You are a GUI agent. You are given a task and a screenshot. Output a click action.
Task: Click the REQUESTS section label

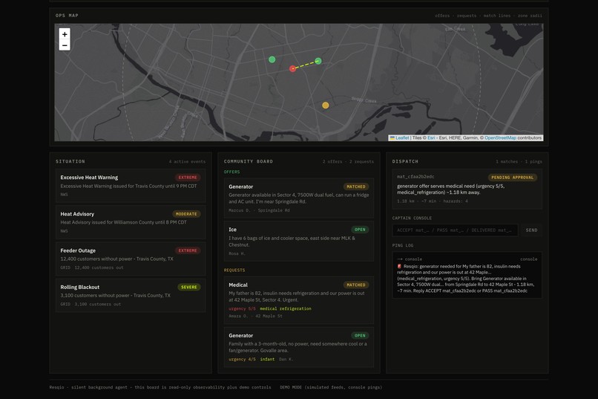click(234, 270)
